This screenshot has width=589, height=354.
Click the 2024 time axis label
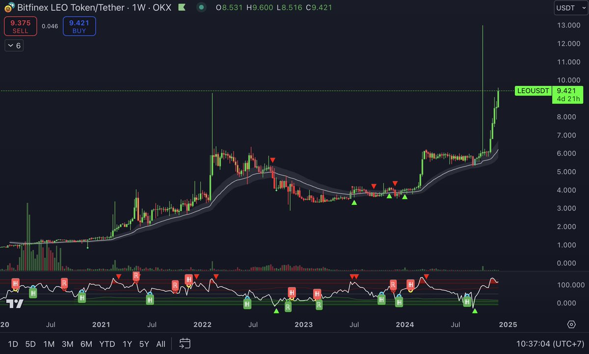(405, 325)
